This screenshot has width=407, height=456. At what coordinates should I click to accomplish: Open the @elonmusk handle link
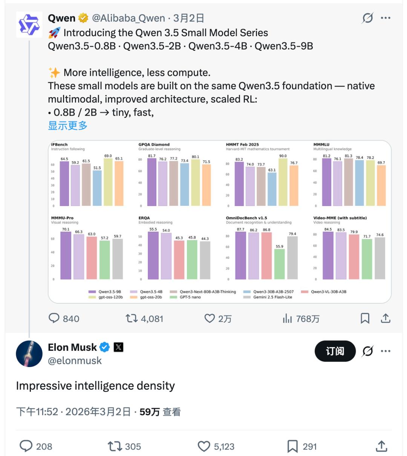(75, 361)
